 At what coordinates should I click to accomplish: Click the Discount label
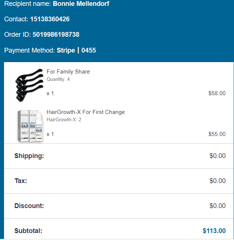(x=29, y=206)
